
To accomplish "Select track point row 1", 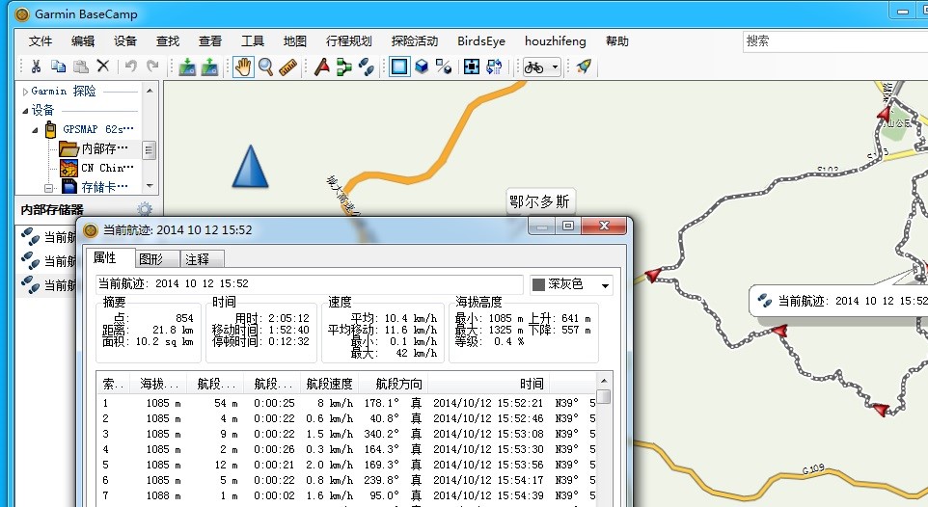I will click(346, 403).
